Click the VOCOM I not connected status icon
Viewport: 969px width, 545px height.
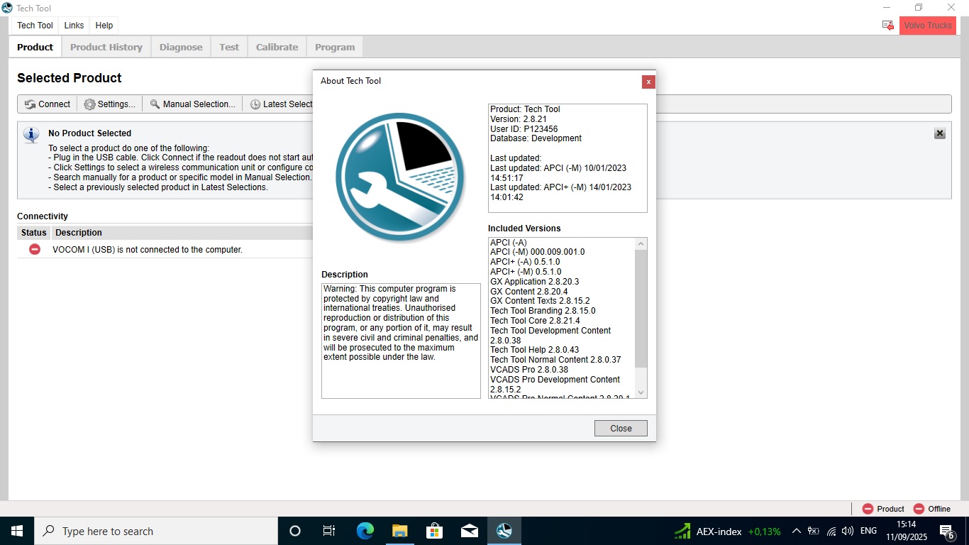[x=34, y=249]
